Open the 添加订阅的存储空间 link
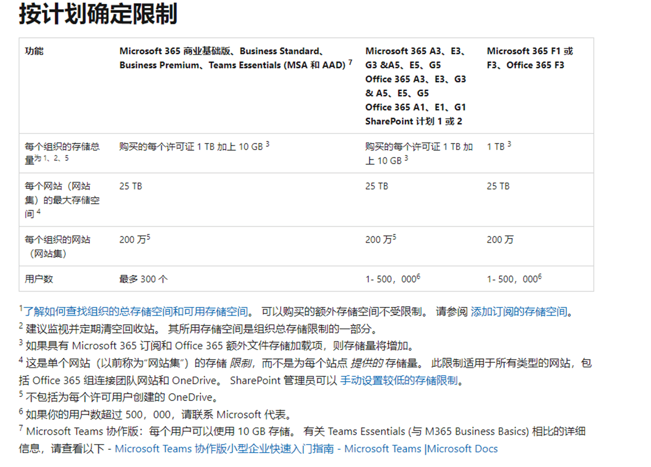The height and width of the screenshot is (467, 651). pos(519,312)
